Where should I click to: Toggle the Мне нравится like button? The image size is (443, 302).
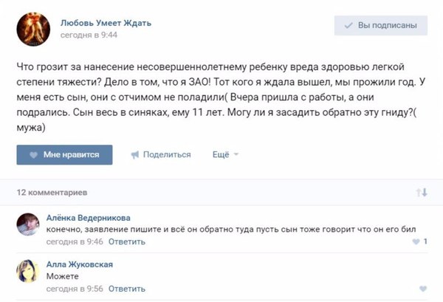[x=64, y=154]
